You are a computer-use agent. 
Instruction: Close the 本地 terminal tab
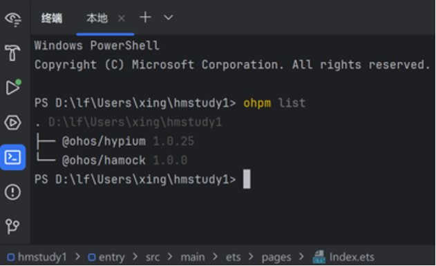(x=121, y=19)
